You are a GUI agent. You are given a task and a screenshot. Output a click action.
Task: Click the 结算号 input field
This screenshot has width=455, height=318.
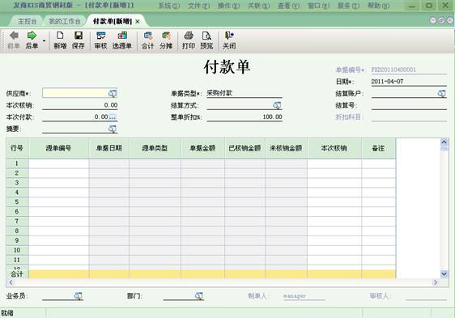coord(409,105)
